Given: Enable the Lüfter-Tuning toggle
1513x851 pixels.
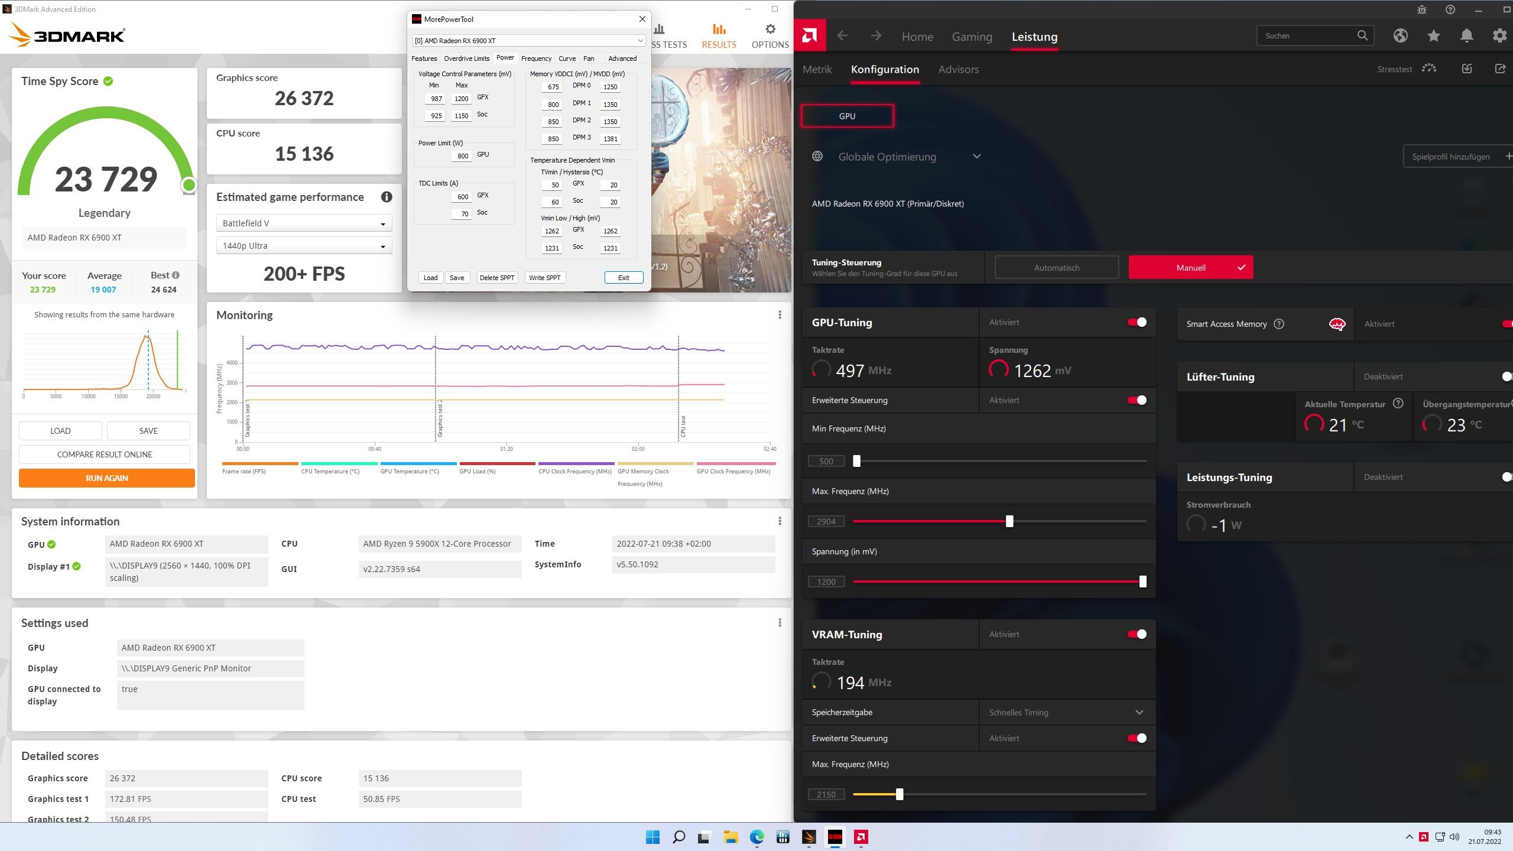Looking at the screenshot, I should [x=1505, y=376].
